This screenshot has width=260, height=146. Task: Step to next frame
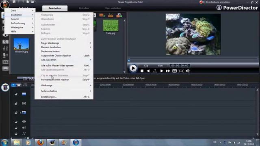point(161,71)
